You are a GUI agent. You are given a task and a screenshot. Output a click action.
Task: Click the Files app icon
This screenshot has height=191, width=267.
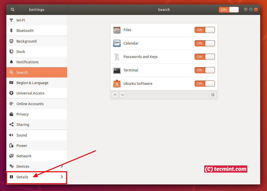(x=117, y=30)
